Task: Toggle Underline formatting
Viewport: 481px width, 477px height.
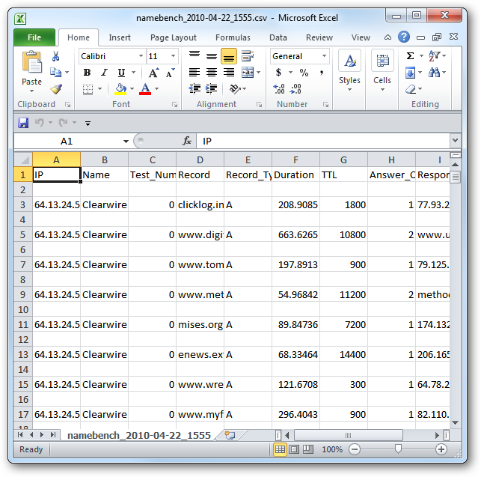Action: coord(121,73)
